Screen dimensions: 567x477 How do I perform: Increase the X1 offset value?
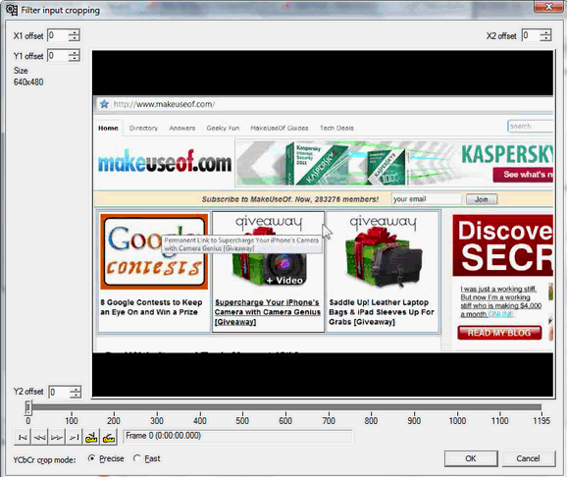75,32
